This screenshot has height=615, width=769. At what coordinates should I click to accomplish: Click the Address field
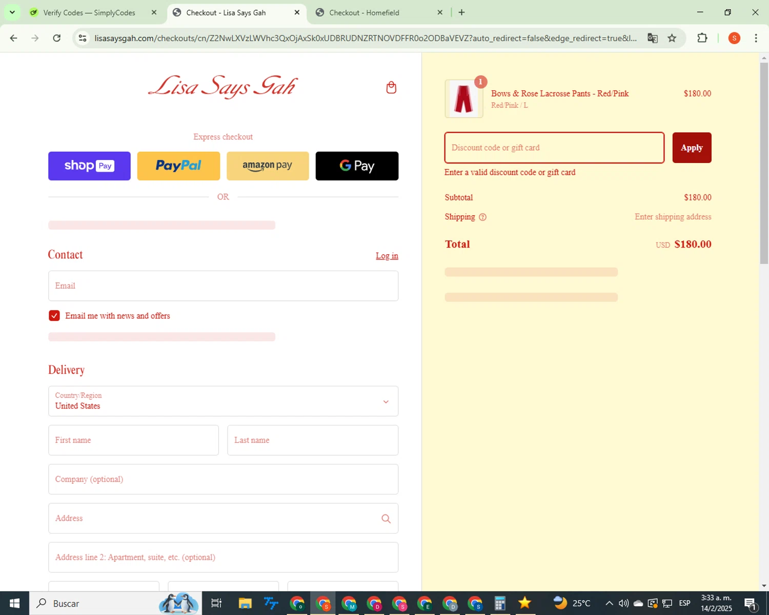pyautogui.click(x=223, y=518)
